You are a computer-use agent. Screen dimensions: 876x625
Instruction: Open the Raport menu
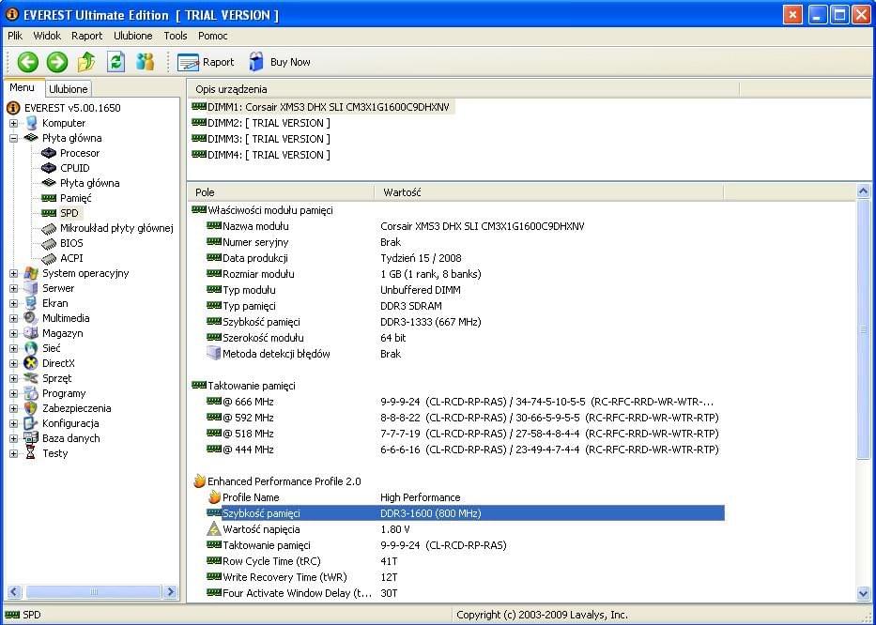pos(86,36)
